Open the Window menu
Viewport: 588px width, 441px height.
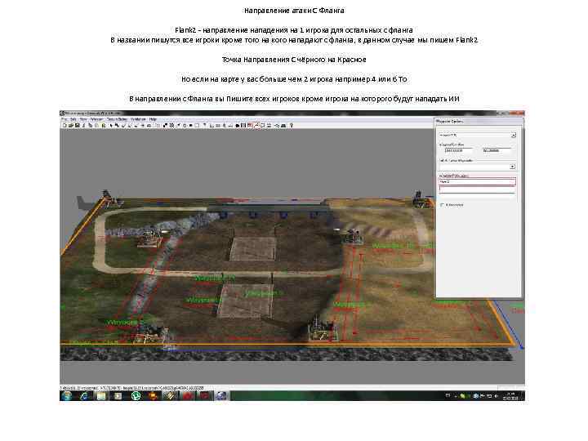pos(96,119)
